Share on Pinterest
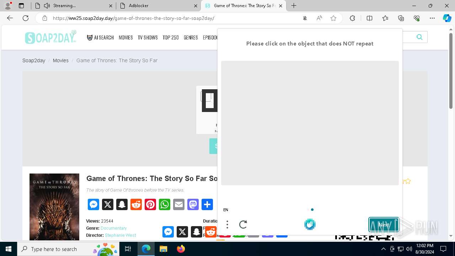This screenshot has height=256, width=455. tap(150, 204)
